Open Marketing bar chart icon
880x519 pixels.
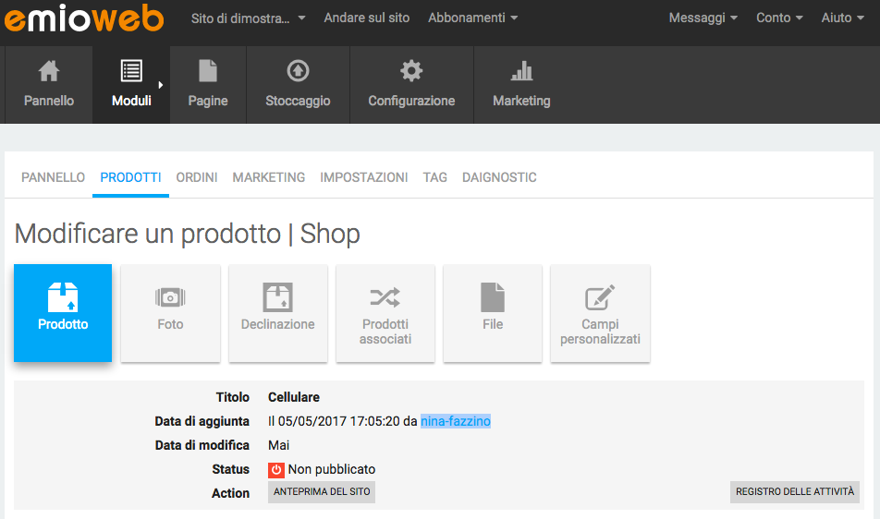point(521,71)
